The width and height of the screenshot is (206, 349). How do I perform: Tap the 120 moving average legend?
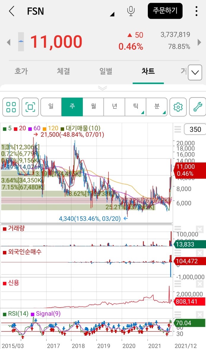click(x=50, y=128)
